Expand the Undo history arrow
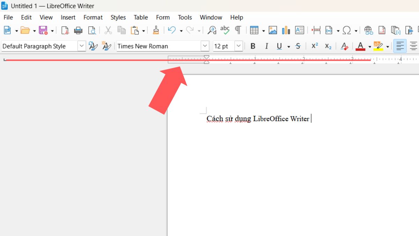Viewport: 419px width, 236px height. tap(181, 31)
